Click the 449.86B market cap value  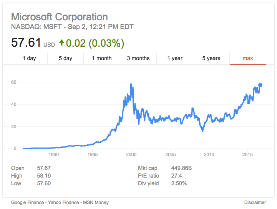182,168
